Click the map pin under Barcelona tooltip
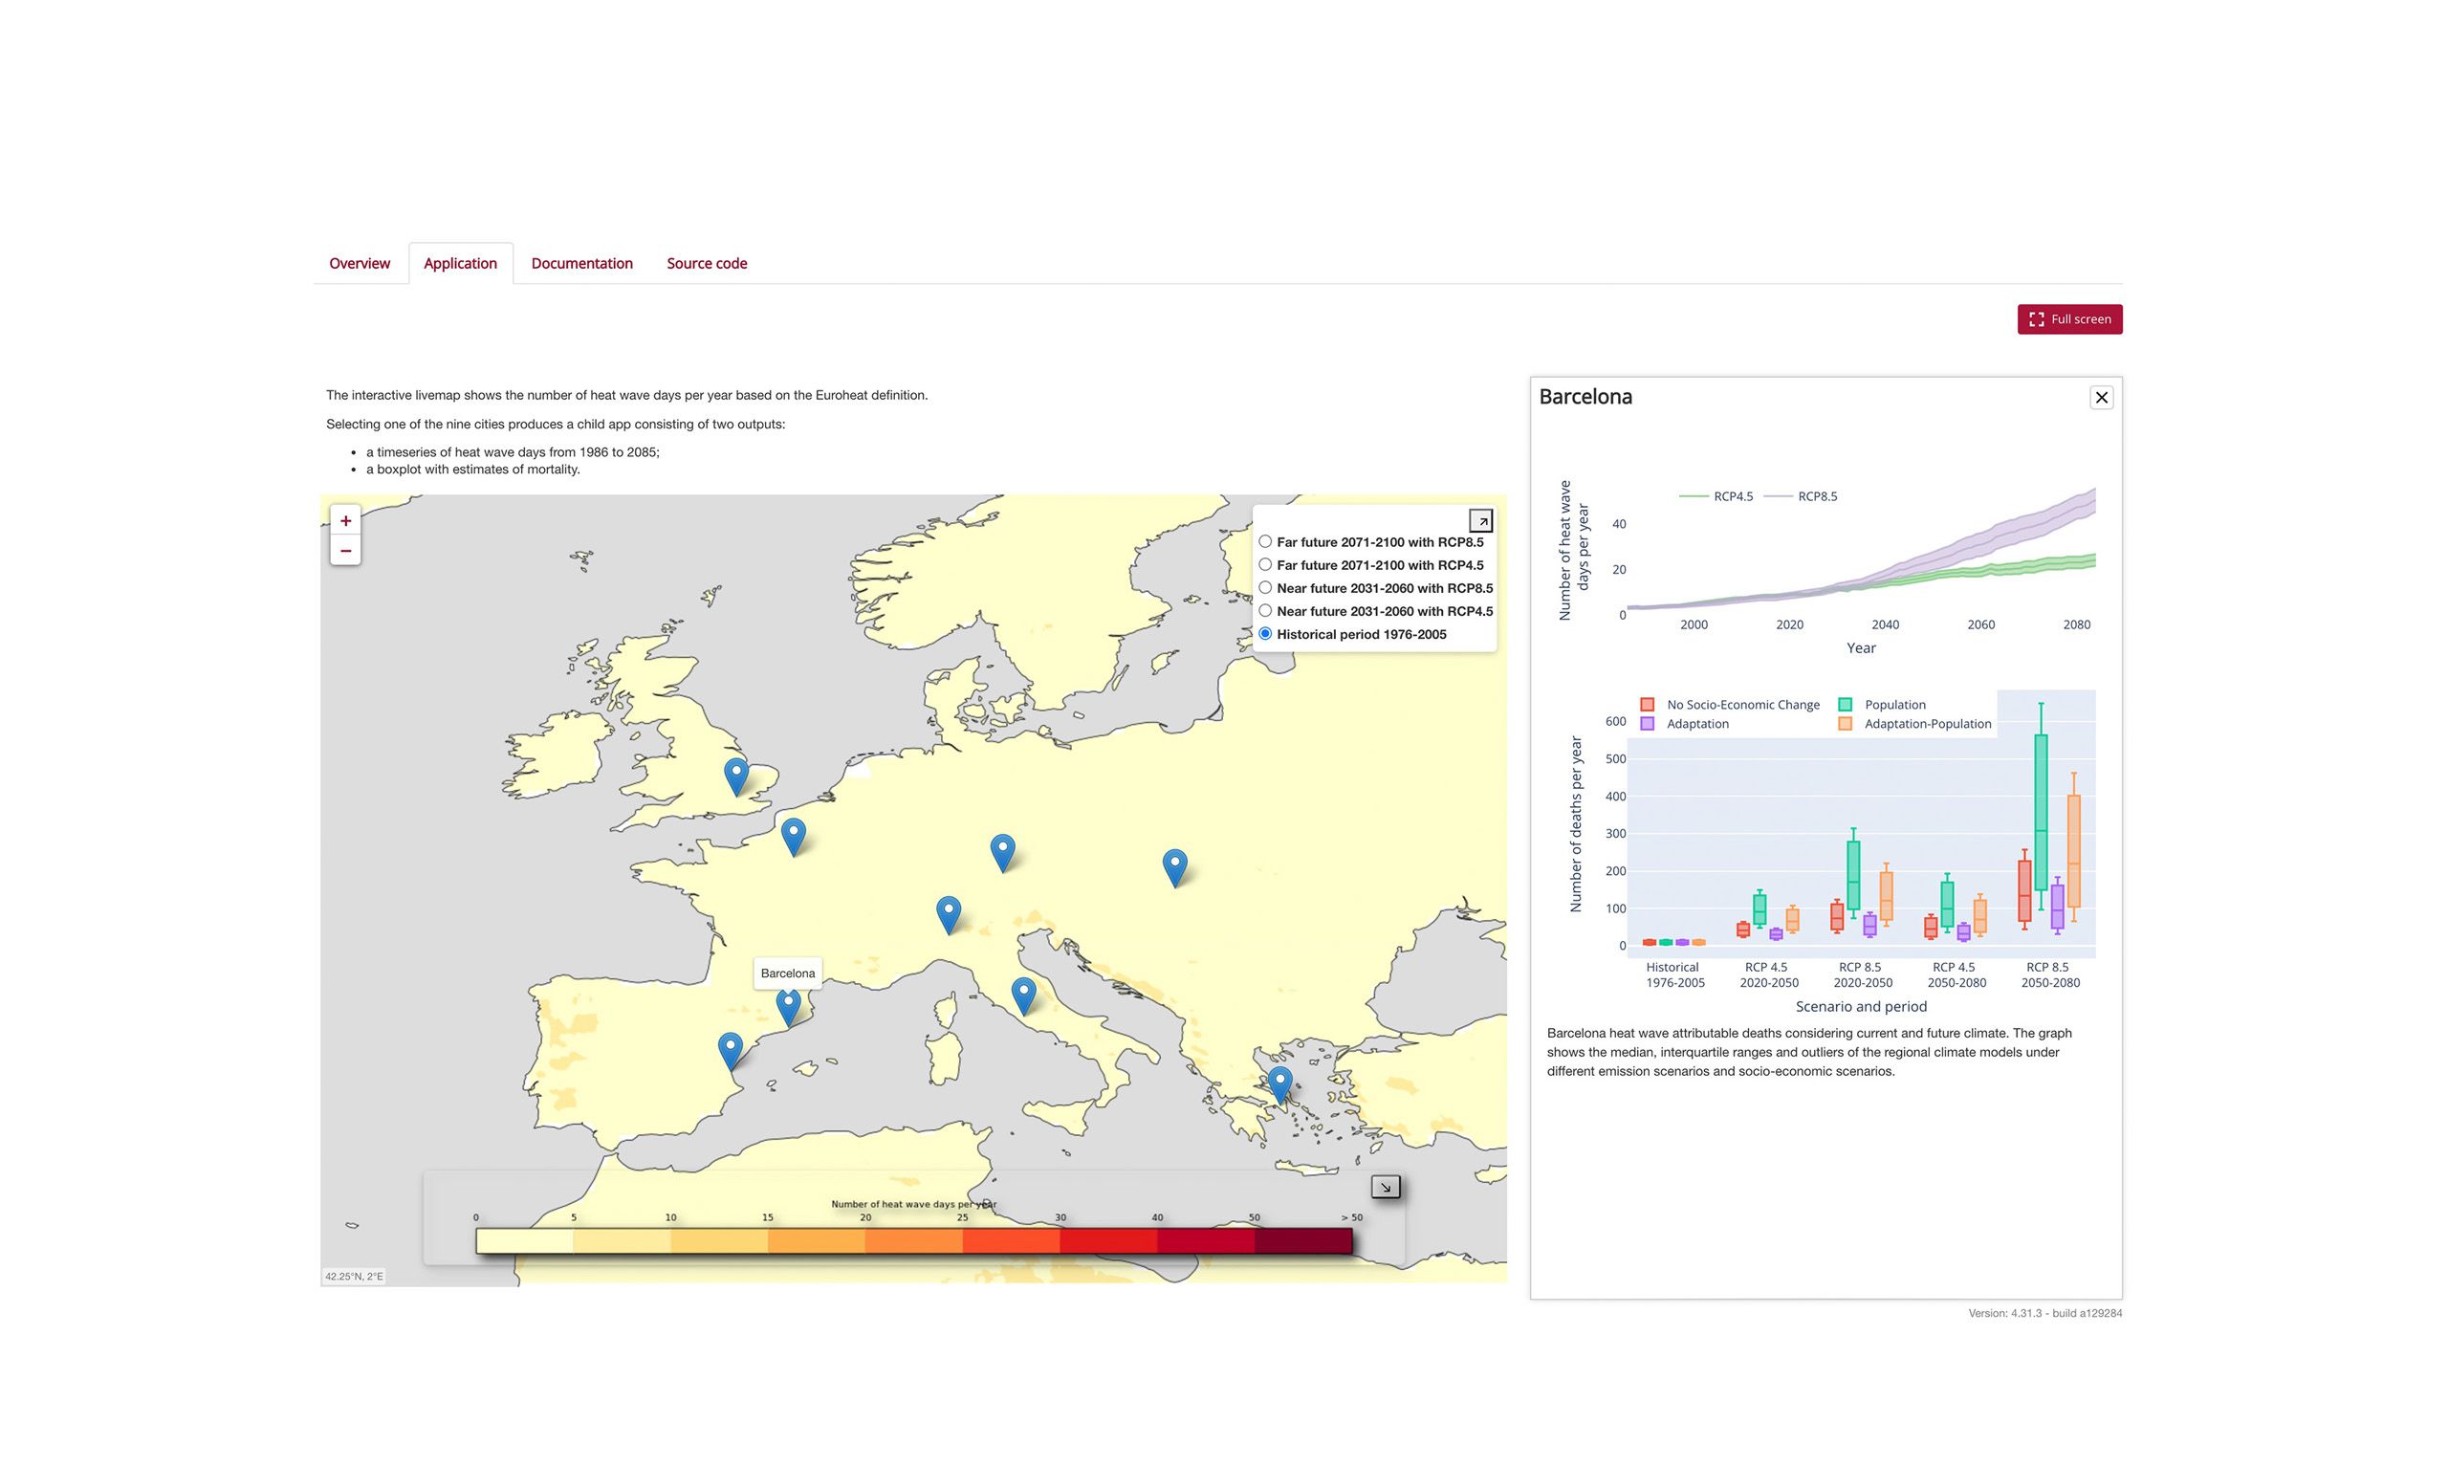Screen dimensions: 2448x1466 pyautogui.click(x=788, y=1006)
